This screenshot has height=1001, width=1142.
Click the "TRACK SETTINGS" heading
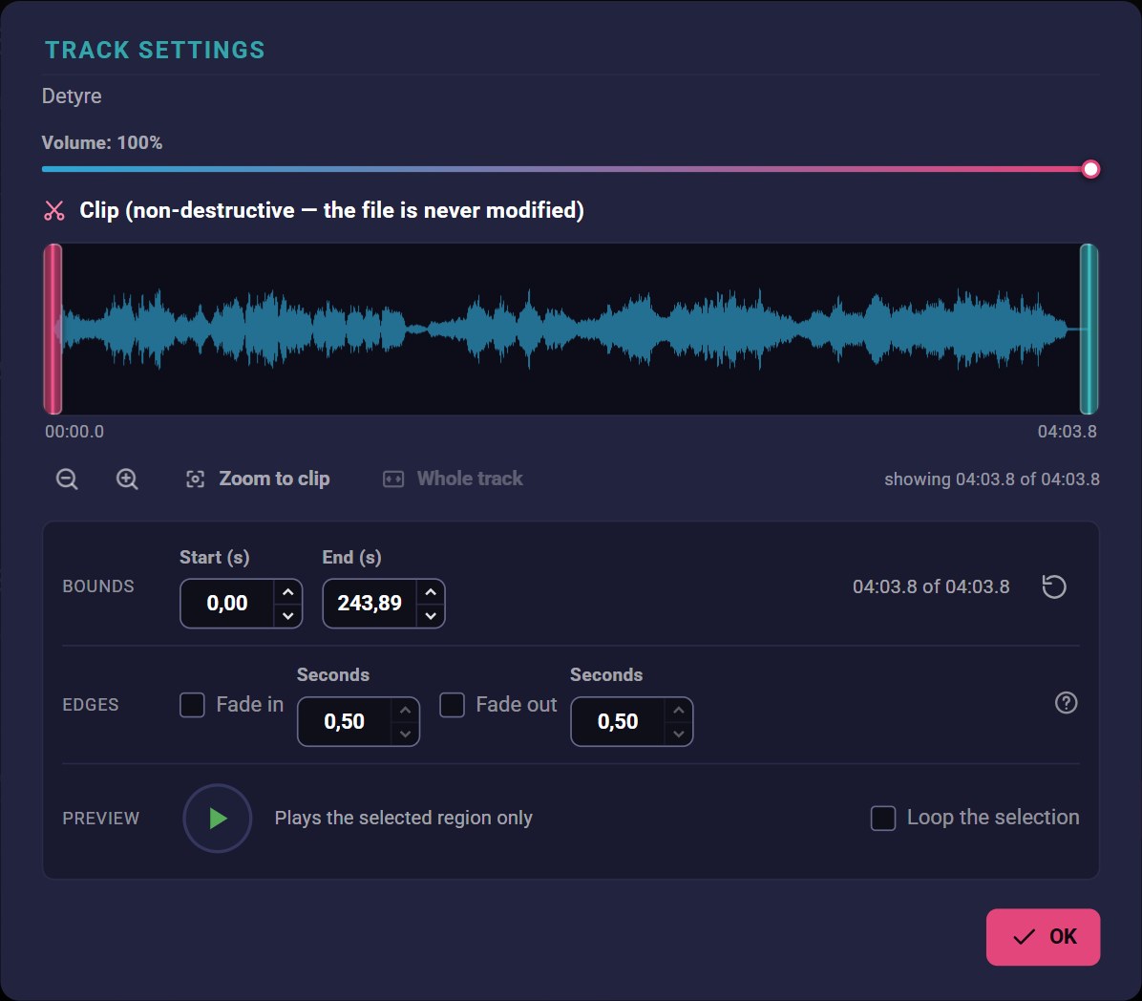[x=155, y=50]
